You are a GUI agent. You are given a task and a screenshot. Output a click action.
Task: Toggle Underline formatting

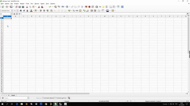[27, 11]
